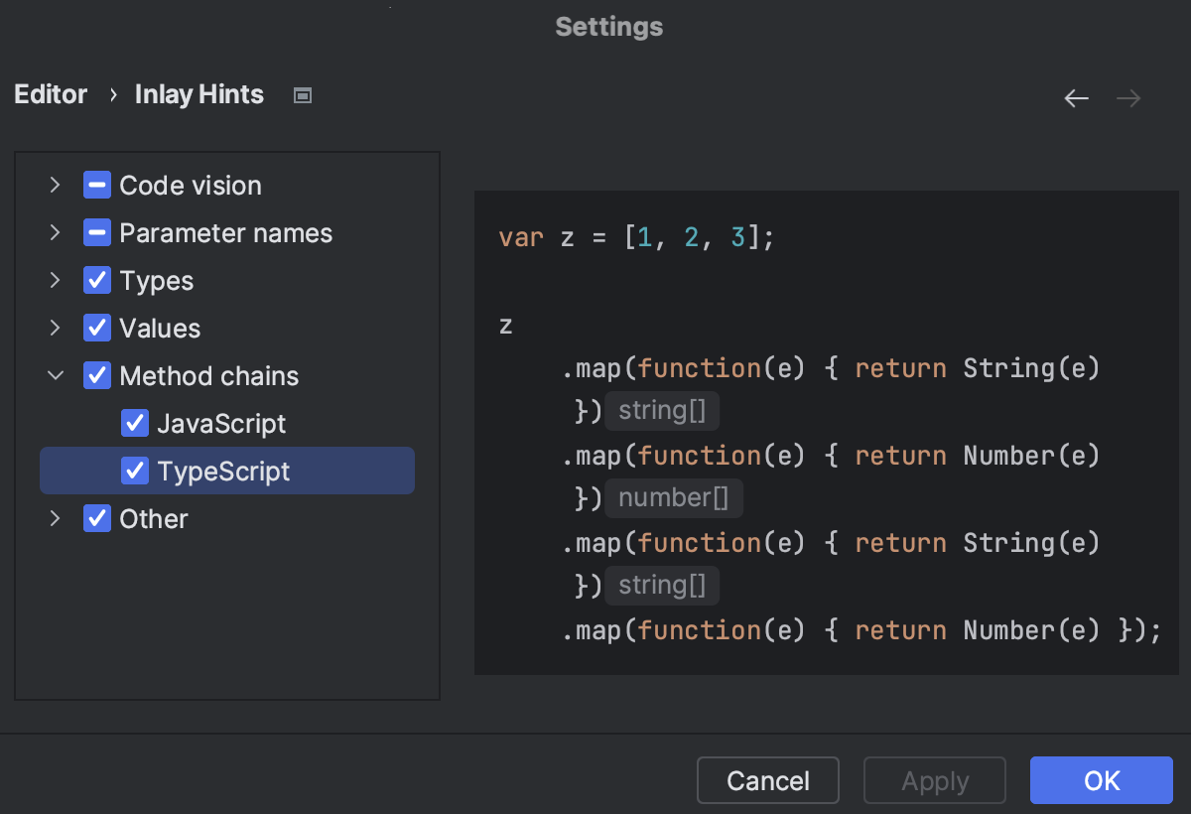Viewport: 1191px width, 814px height.
Task: Uncheck the Method chains checkbox
Action: 96,375
